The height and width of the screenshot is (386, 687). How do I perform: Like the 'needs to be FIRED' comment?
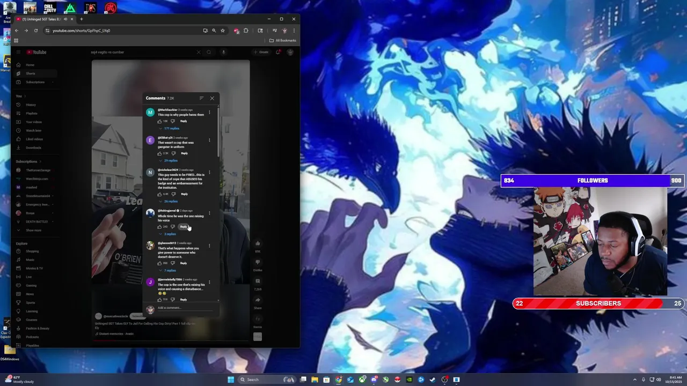tap(159, 194)
